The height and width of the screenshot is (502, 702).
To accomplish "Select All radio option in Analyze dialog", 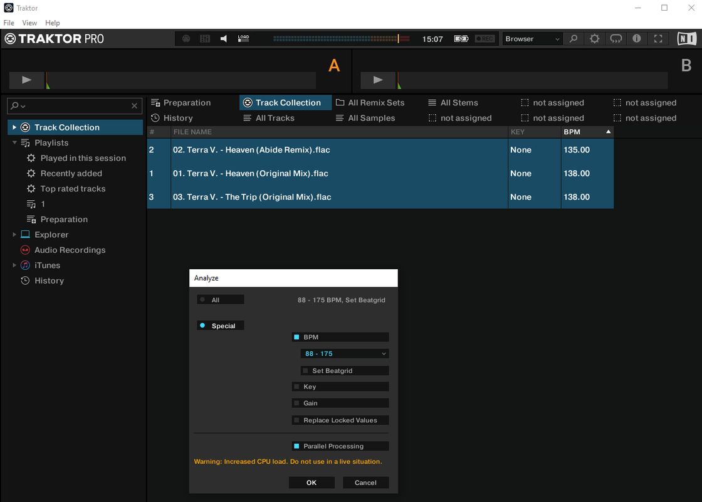I will tap(221, 300).
